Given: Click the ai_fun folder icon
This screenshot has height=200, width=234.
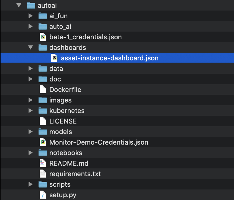Looking at the screenshot, I should point(43,16).
